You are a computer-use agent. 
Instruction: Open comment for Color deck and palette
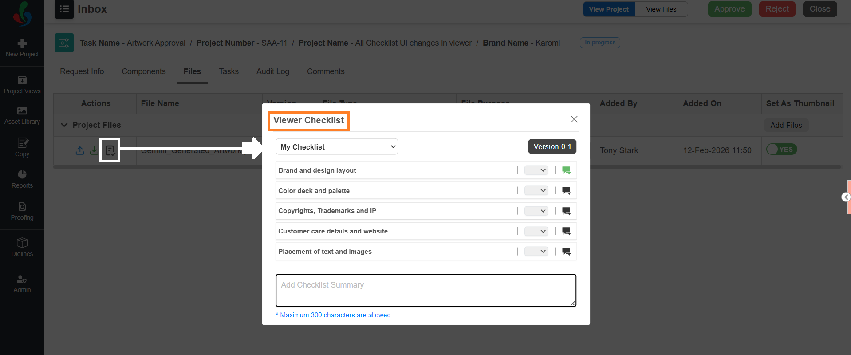[567, 191]
